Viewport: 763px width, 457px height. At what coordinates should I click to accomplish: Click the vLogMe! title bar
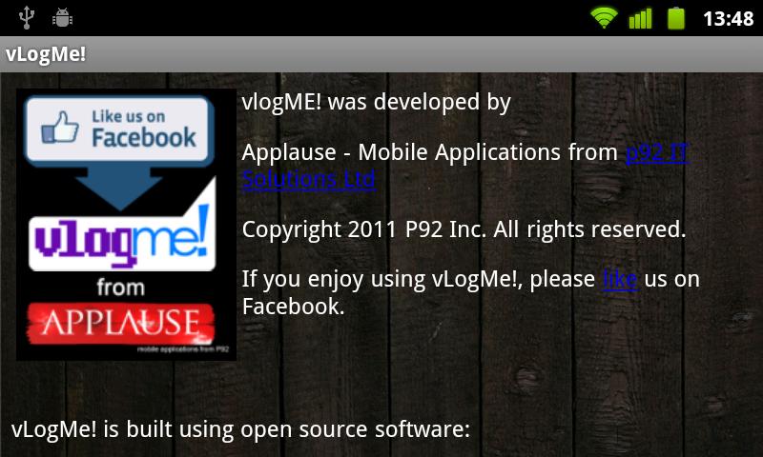point(381,54)
